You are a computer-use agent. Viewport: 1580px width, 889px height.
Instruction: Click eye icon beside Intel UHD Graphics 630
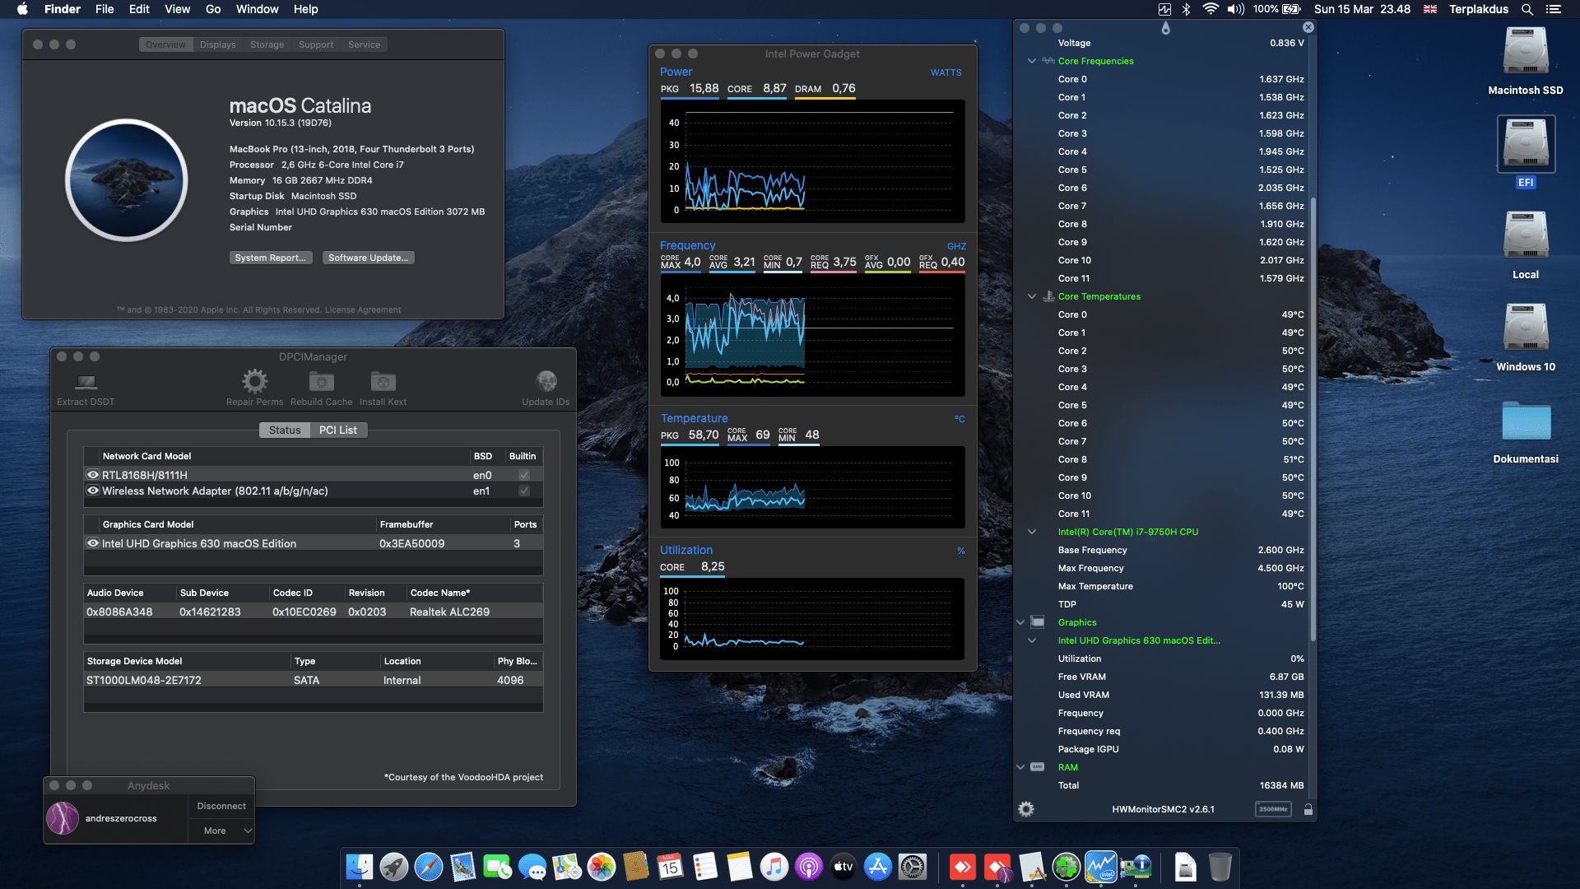93,543
